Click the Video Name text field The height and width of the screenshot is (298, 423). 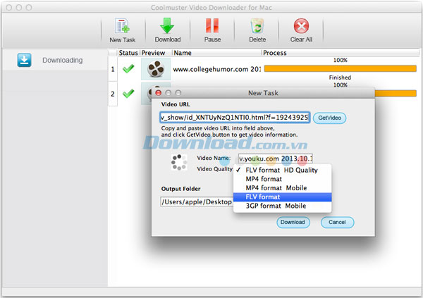point(276,159)
